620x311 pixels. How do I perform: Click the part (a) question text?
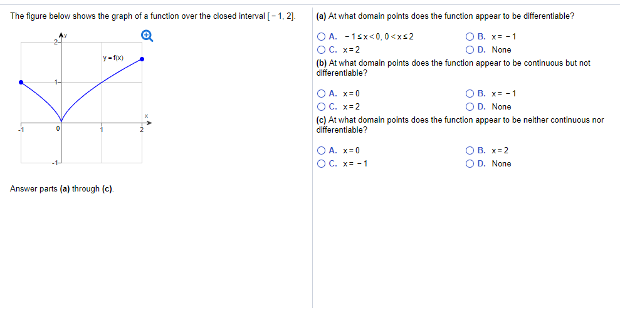(445, 16)
